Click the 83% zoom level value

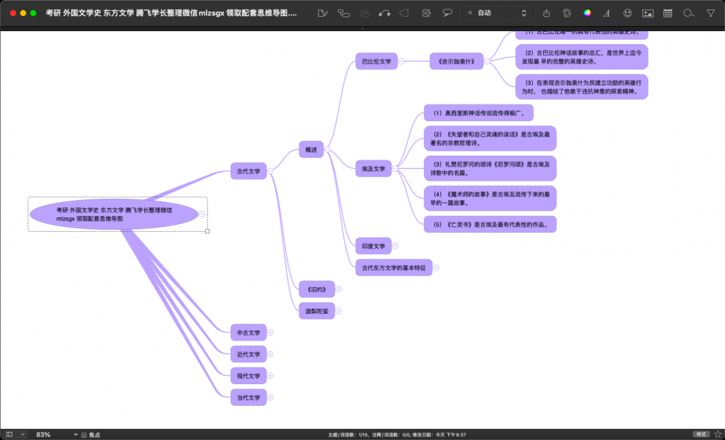pyautogui.click(x=43, y=434)
